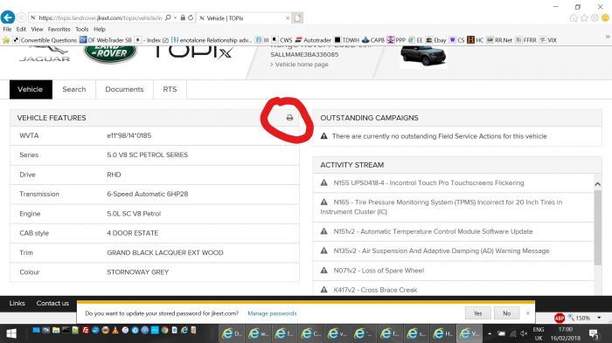Open the browser Home icon

click(574, 18)
